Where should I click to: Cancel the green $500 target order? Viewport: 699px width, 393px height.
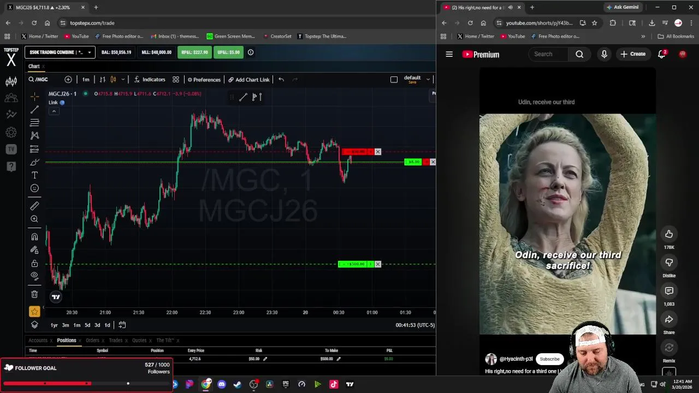point(378,264)
